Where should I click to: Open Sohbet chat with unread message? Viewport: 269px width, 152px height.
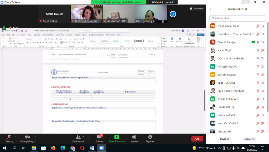coord(99,137)
